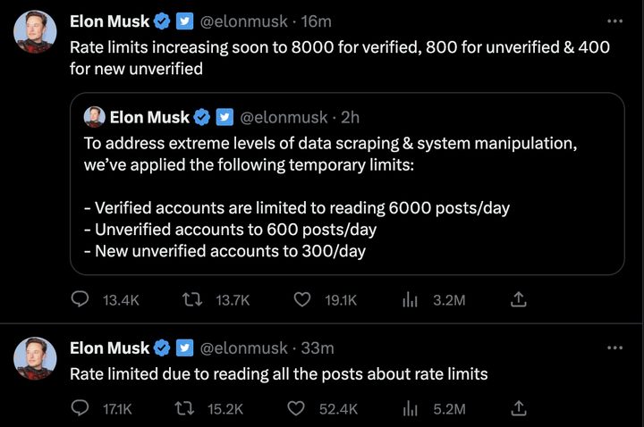
Task: Like the rate limits increasing tweet
Action: coord(302,301)
